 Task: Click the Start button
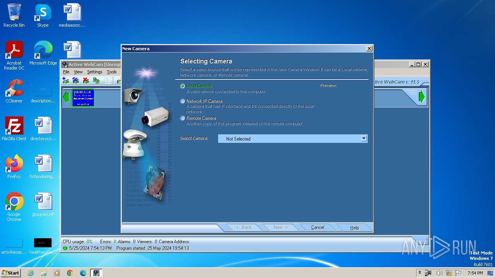[10, 273]
